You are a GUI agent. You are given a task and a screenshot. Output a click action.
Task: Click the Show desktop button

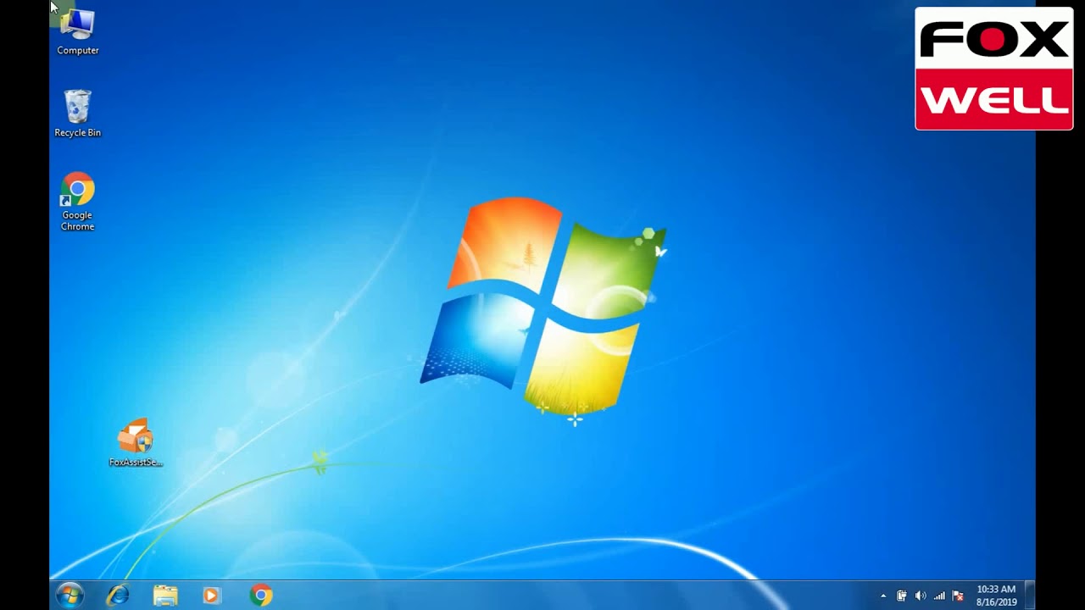pyautogui.click(x=1030, y=596)
